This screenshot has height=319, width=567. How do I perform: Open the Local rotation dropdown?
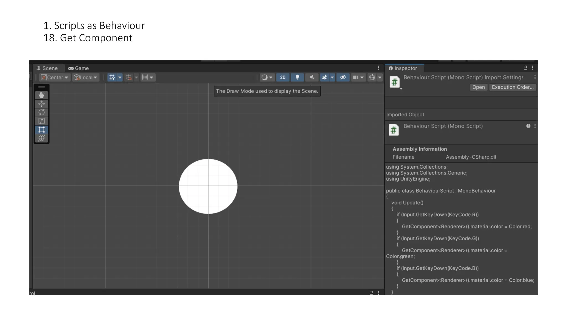86,78
